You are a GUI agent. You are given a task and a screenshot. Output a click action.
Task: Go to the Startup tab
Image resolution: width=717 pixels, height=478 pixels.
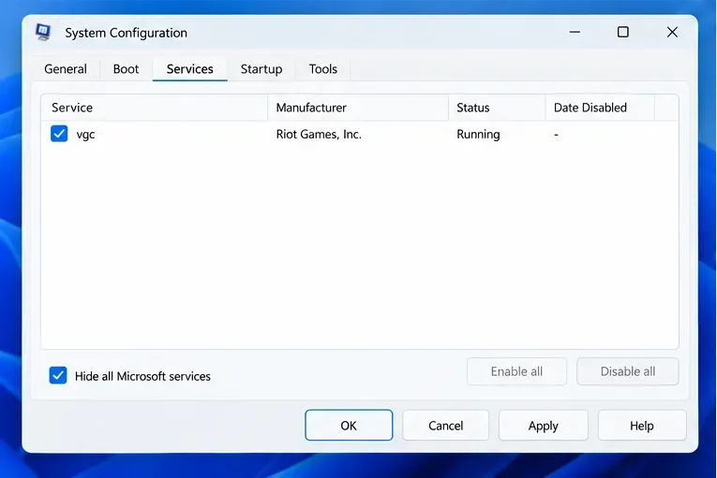pos(261,69)
